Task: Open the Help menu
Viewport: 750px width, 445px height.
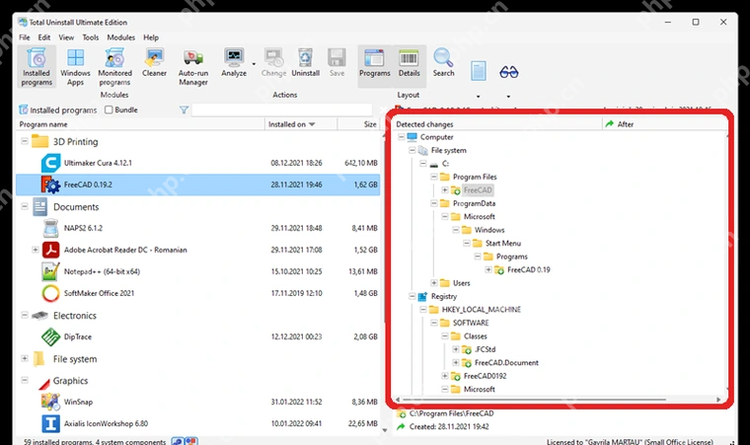Action: pyautogui.click(x=151, y=37)
